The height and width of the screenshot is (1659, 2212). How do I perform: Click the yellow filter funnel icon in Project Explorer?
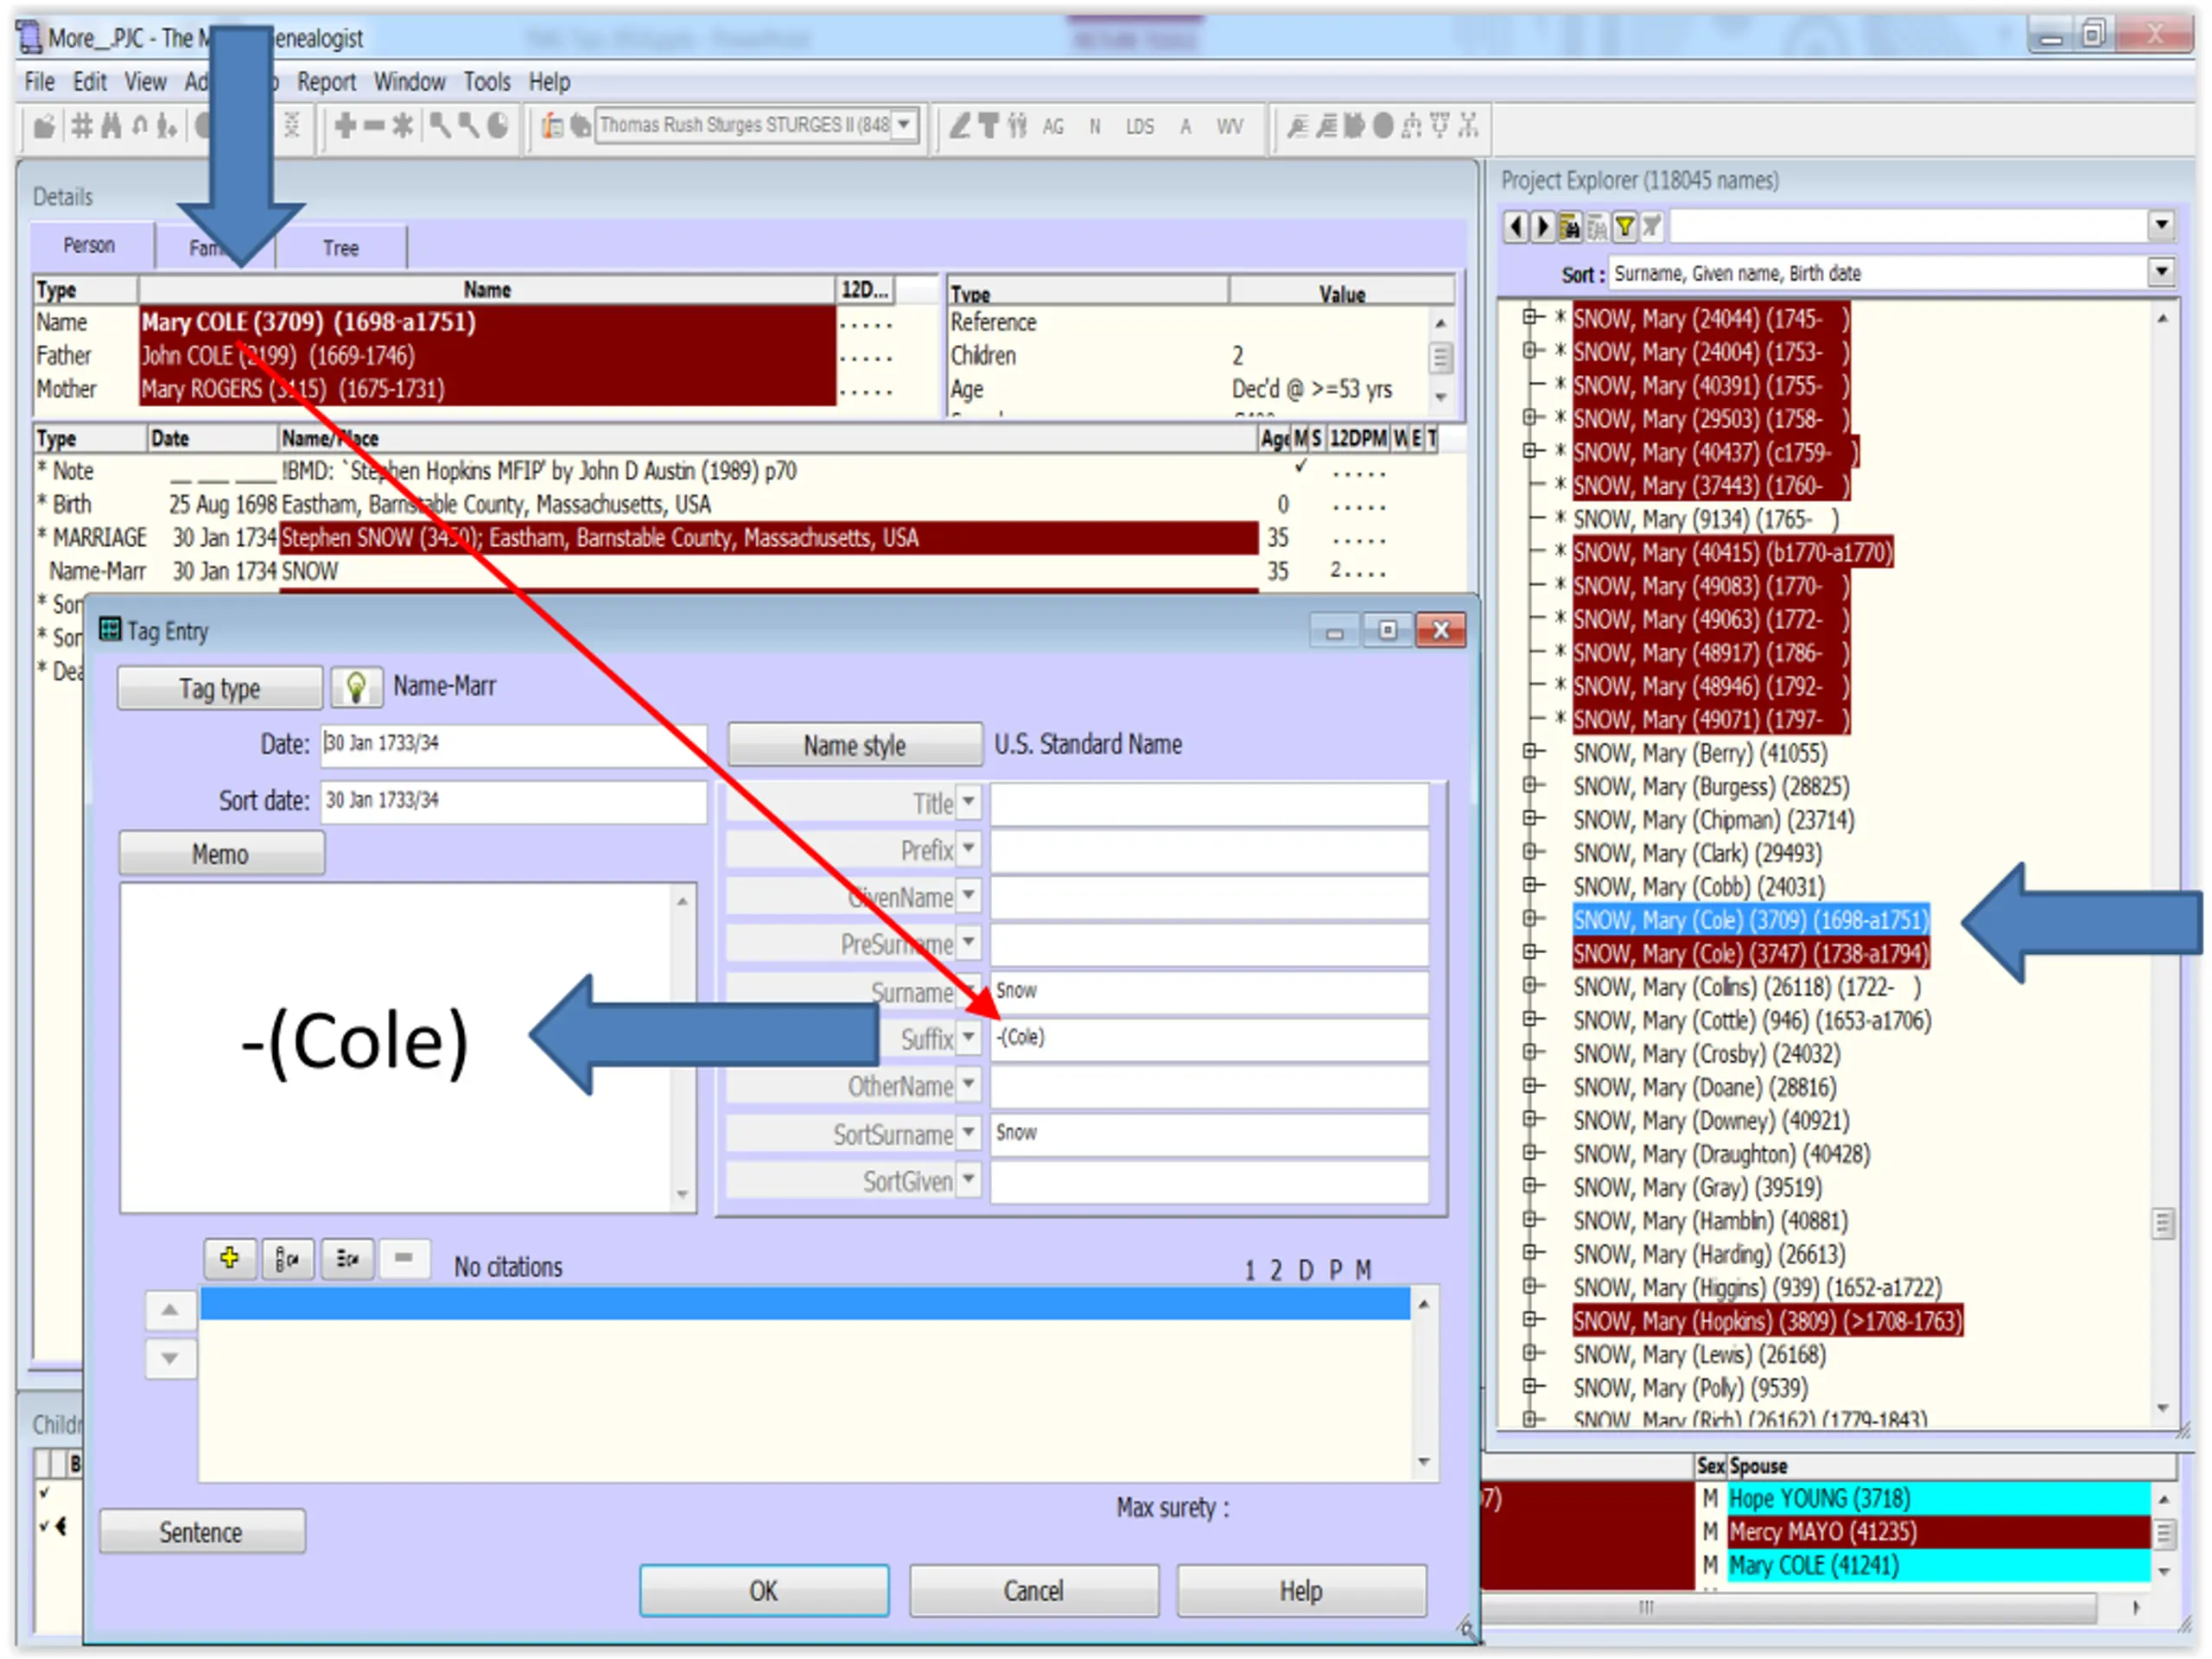(x=1625, y=227)
